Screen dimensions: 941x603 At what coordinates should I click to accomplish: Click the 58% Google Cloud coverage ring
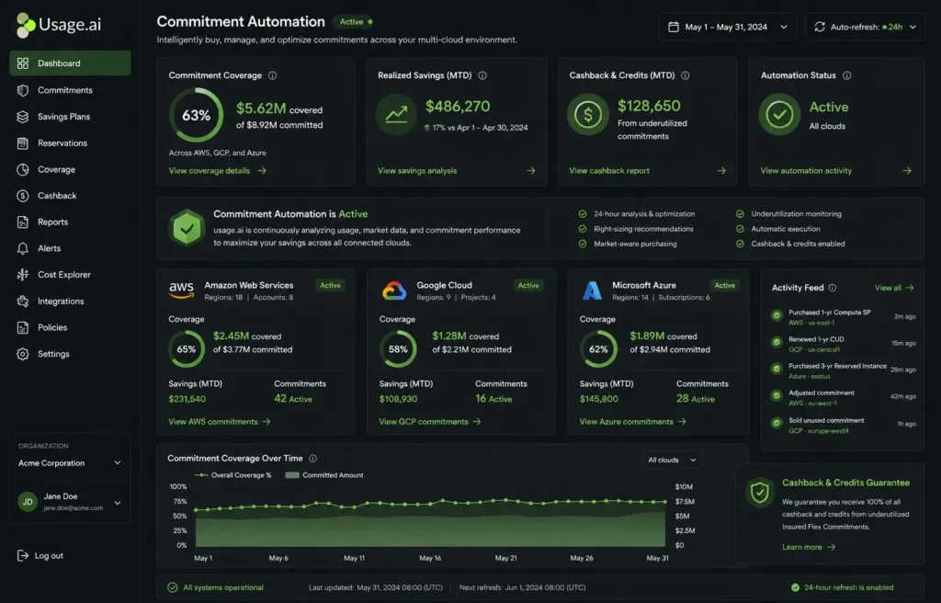coord(398,349)
